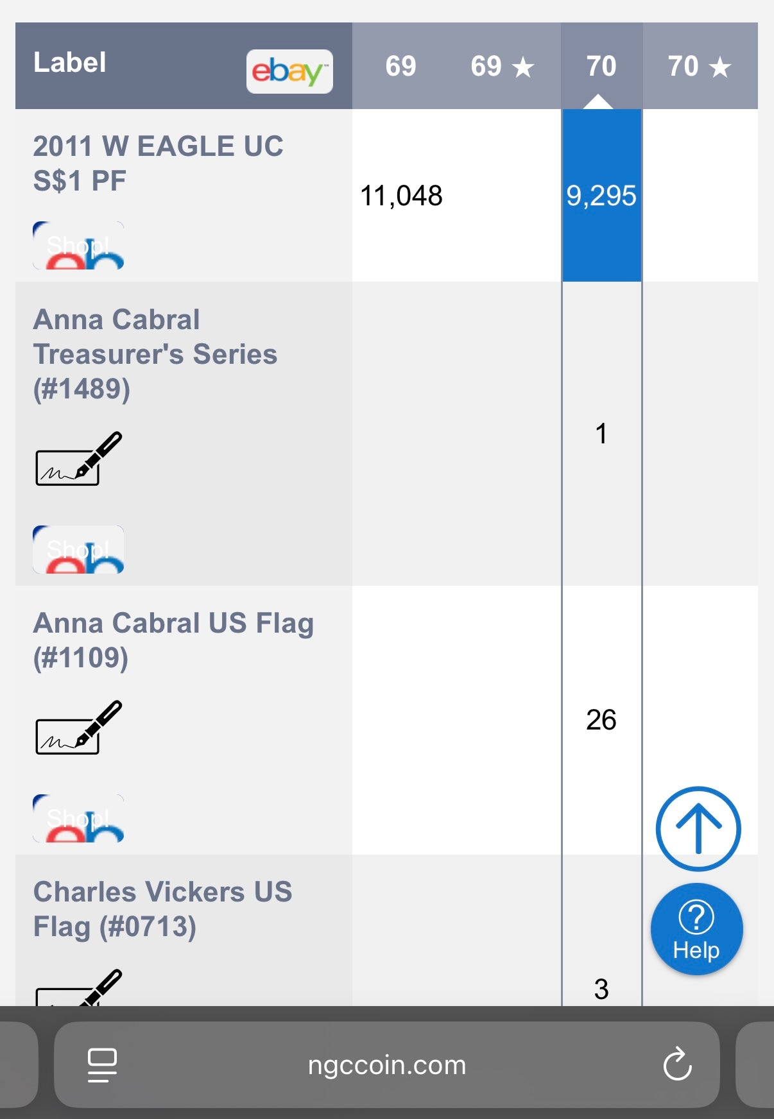The width and height of the screenshot is (774, 1119).
Task: Tap signature pen icon for Treasurer's Series
Action: (78, 459)
